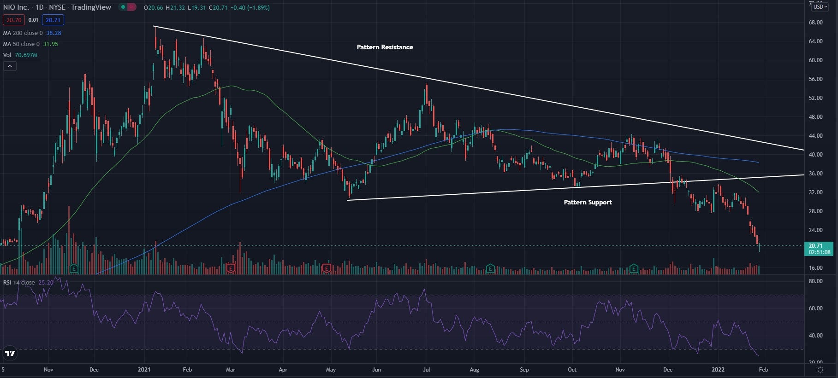The width and height of the screenshot is (838, 378).
Task: Click the earnings marker near December 2020
Action: [74, 268]
